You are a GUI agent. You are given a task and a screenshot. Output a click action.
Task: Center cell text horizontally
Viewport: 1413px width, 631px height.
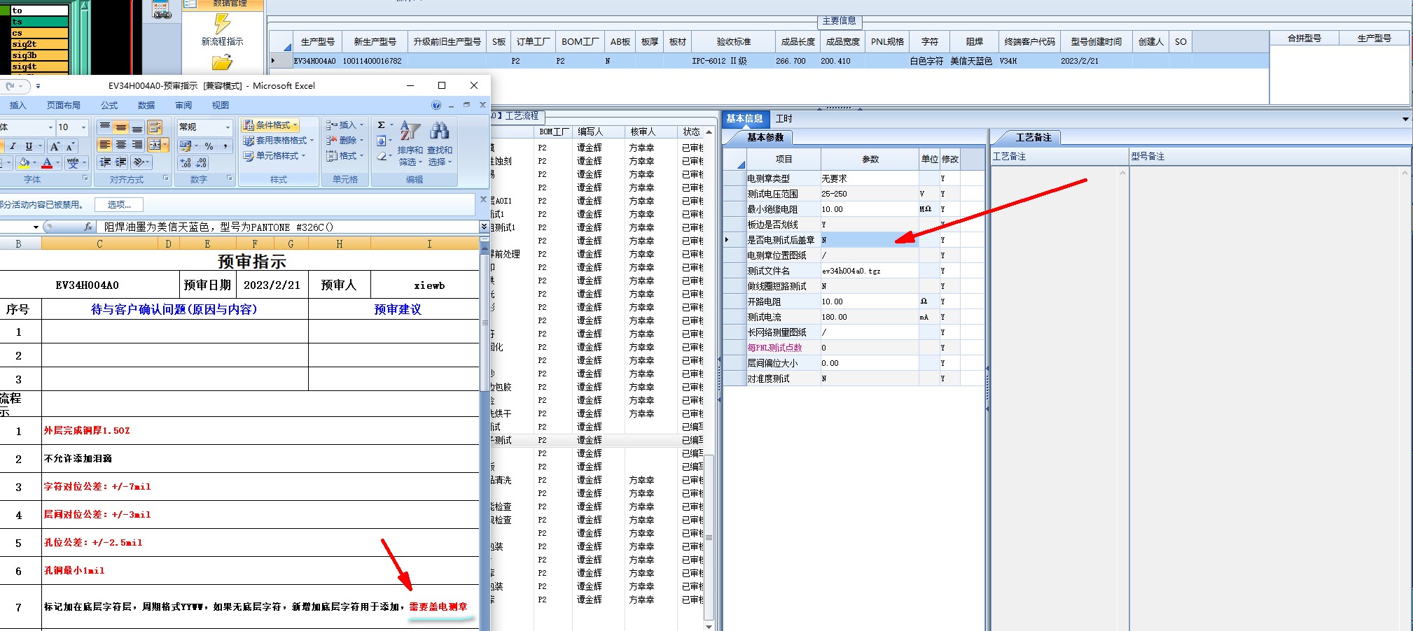click(x=121, y=145)
